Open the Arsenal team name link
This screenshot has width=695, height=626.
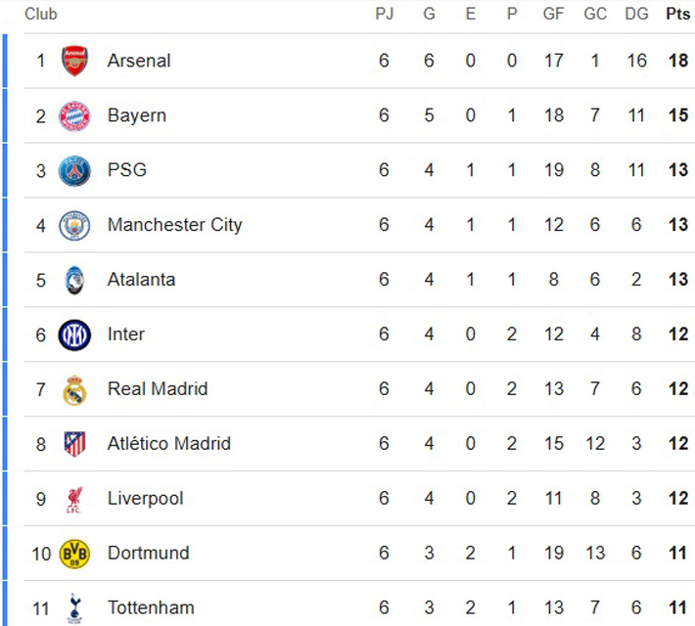click(139, 61)
